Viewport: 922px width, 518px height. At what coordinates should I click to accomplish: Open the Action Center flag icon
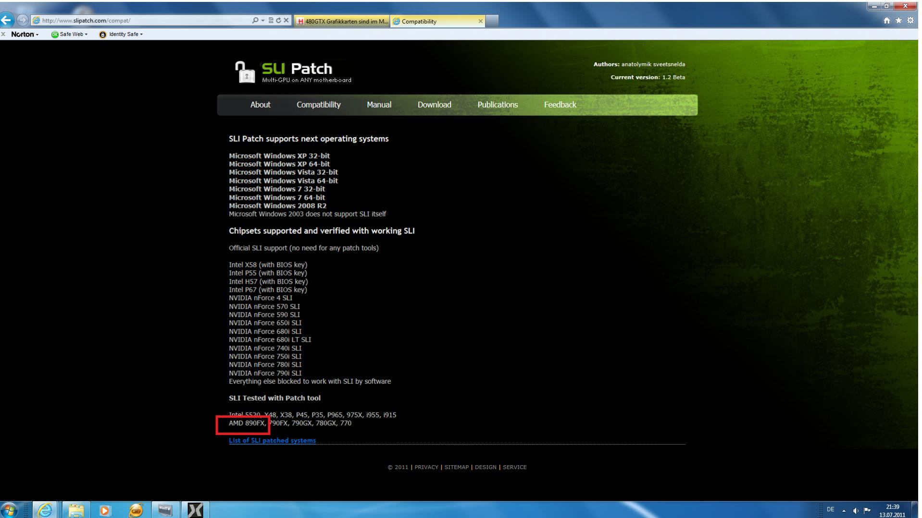tap(868, 510)
